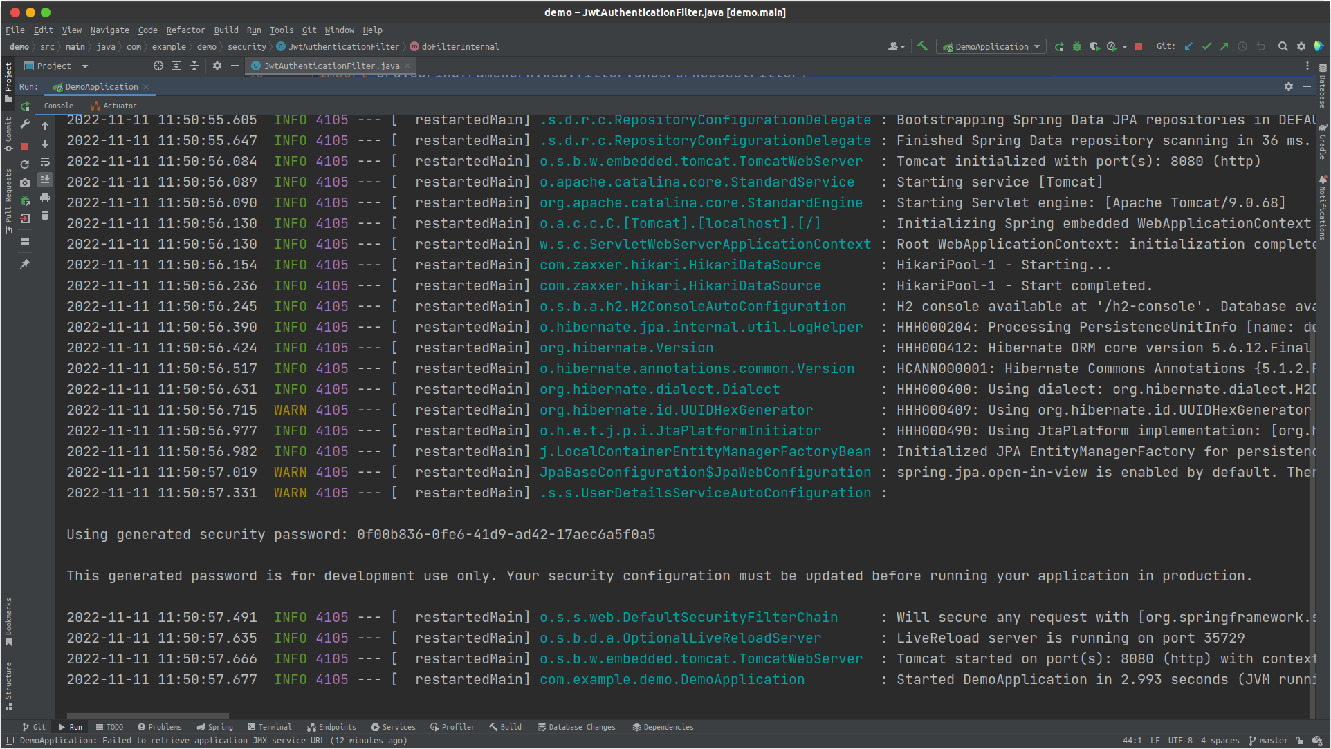Click the Settings gear icon in Run panel
This screenshot has height=749, width=1331.
[x=1289, y=86]
